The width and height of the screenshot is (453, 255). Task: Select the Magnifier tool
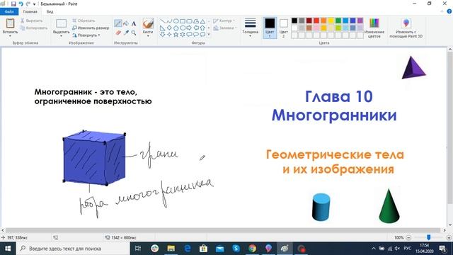pos(134,33)
